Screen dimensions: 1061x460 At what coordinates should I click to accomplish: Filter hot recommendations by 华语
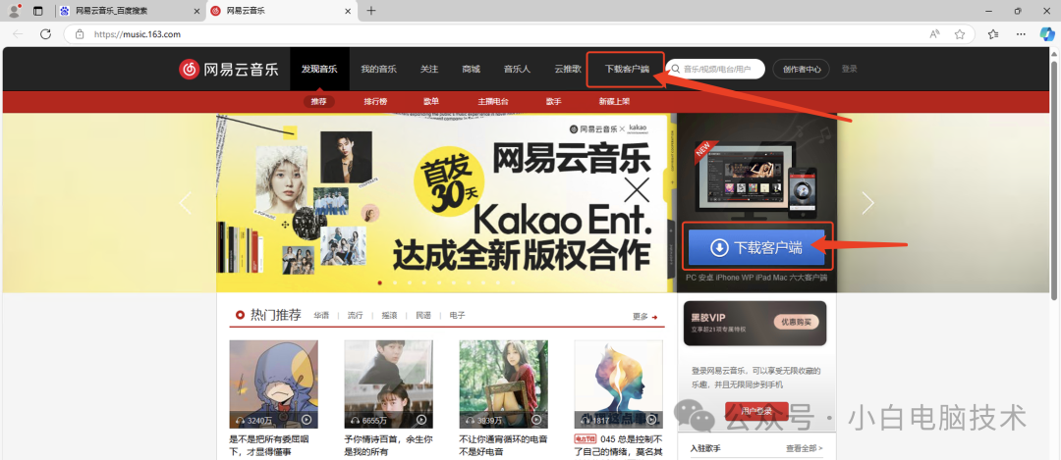321,316
